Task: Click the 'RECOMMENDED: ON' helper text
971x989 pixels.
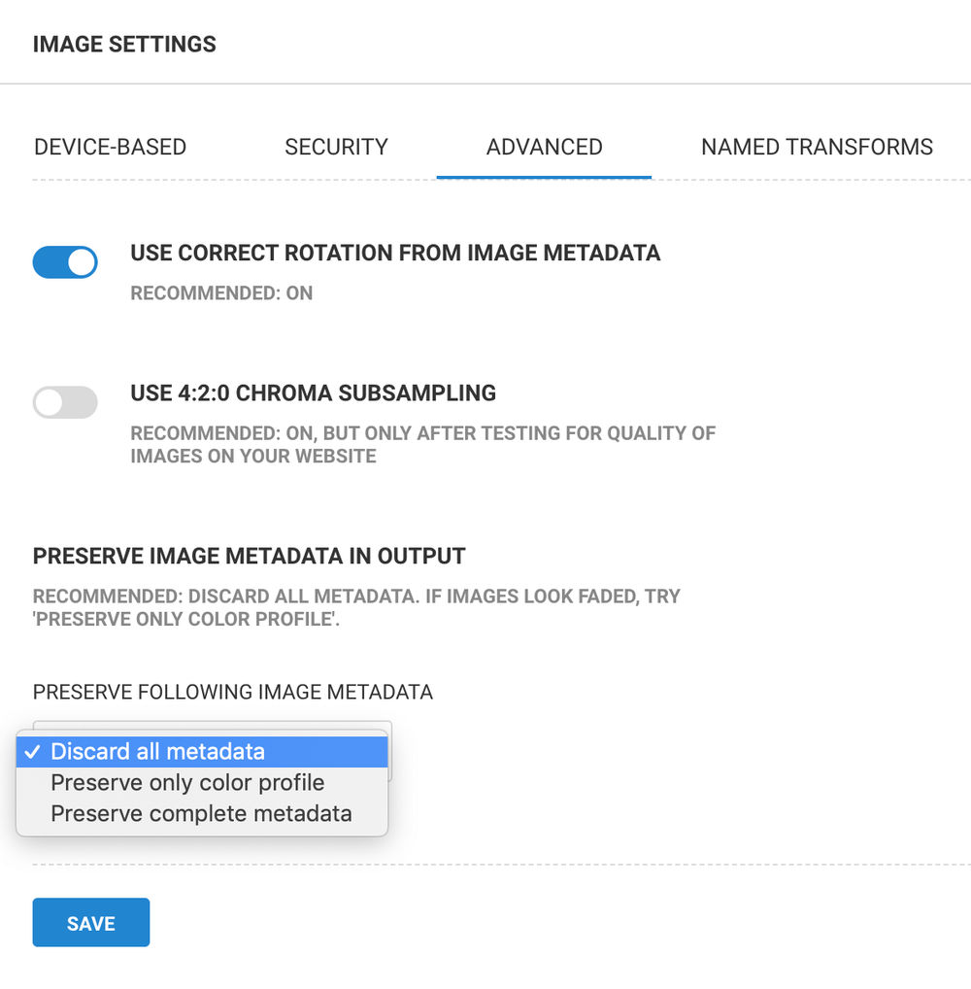Action: tap(220, 292)
